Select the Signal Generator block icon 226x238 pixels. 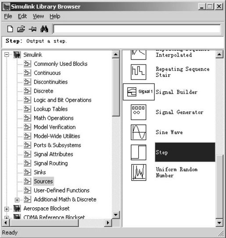point(139,112)
